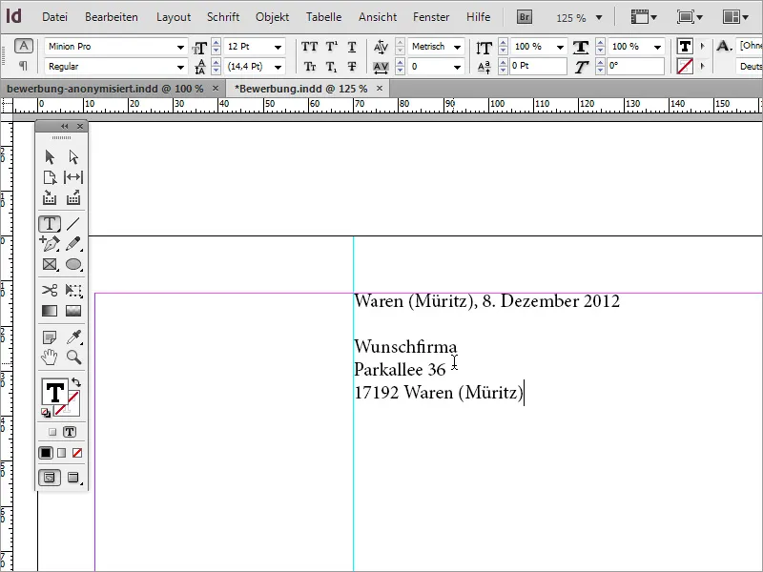Open the Schrift menu

[223, 17]
